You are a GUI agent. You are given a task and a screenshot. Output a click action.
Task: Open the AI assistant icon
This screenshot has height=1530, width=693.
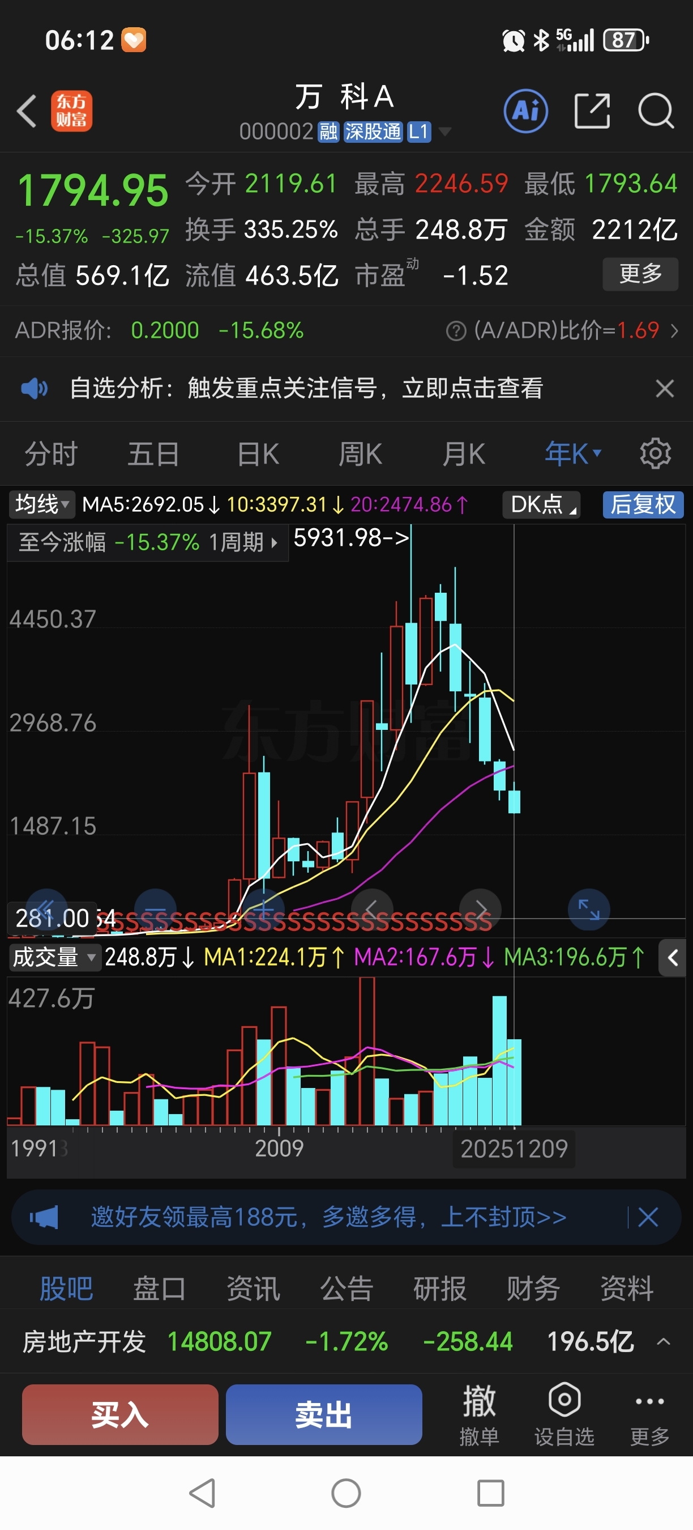click(x=525, y=111)
